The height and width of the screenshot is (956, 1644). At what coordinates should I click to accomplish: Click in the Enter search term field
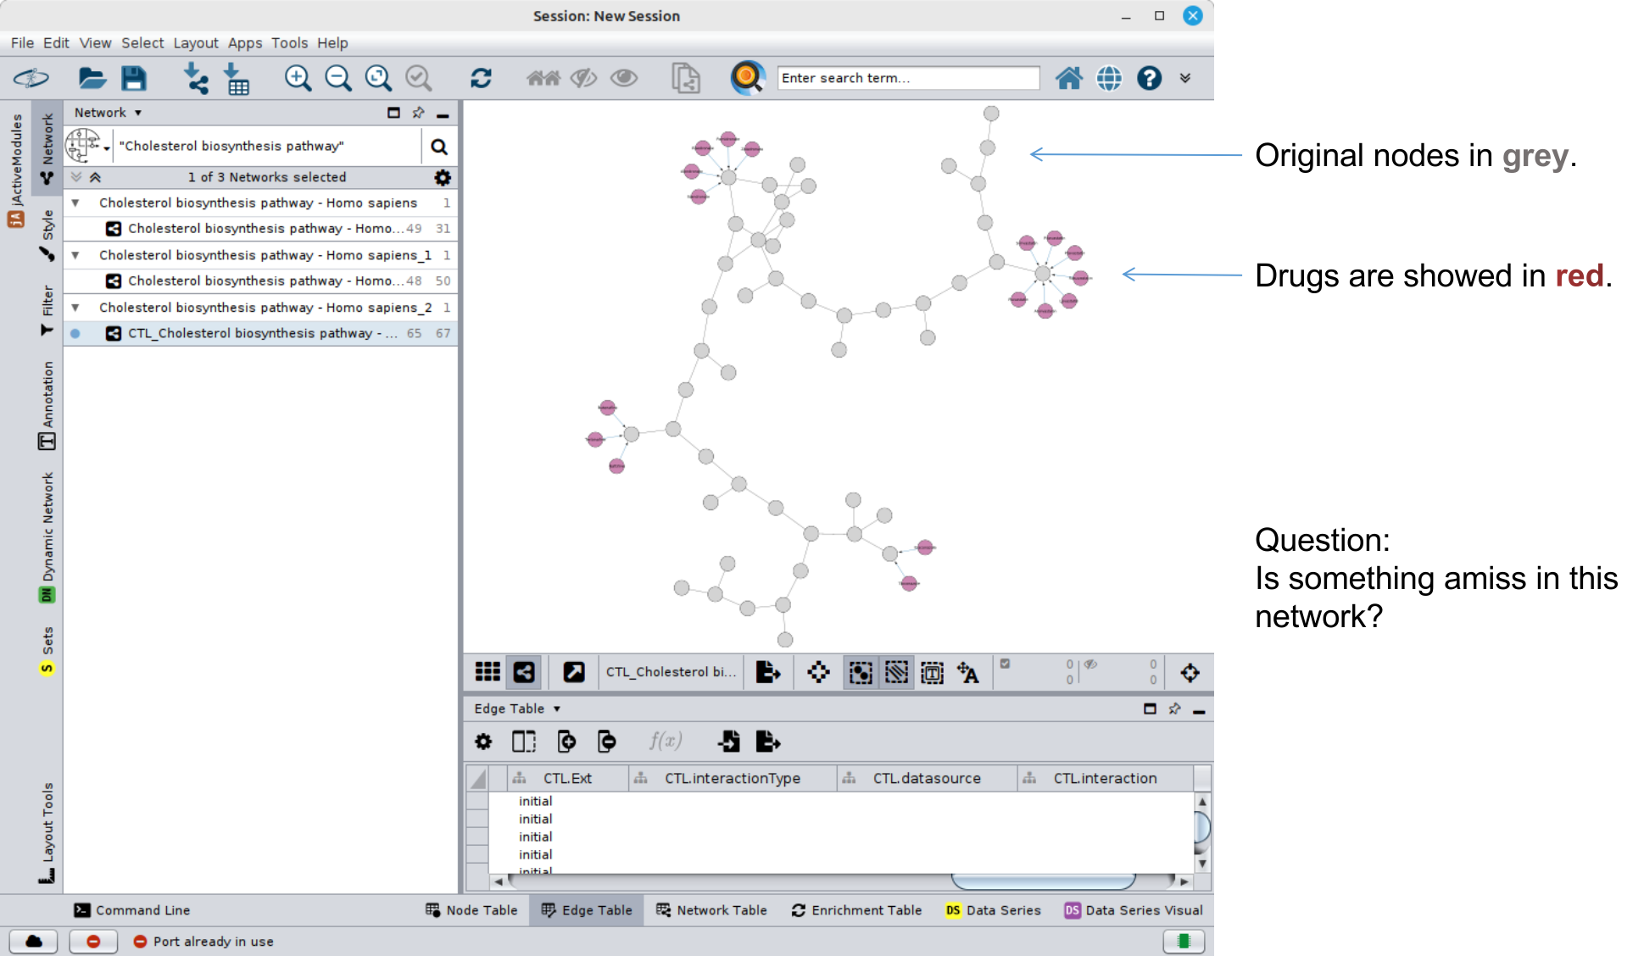click(907, 78)
